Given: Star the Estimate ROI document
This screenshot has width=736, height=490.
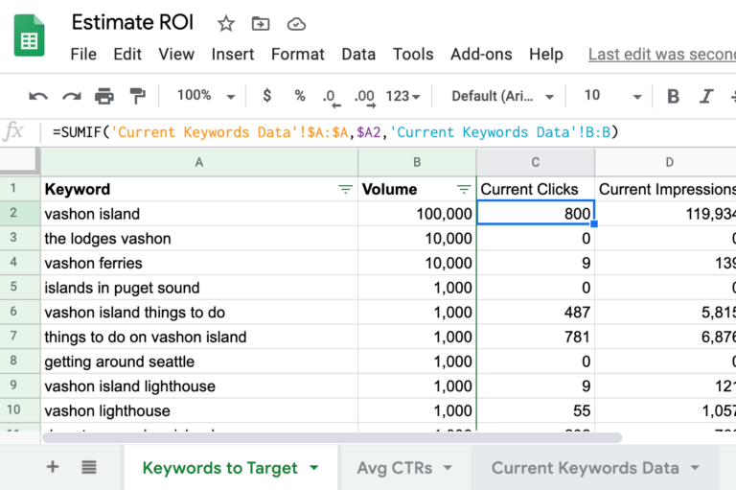Looking at the screenshot, I should pyautogui.click(x=225, y=24).
